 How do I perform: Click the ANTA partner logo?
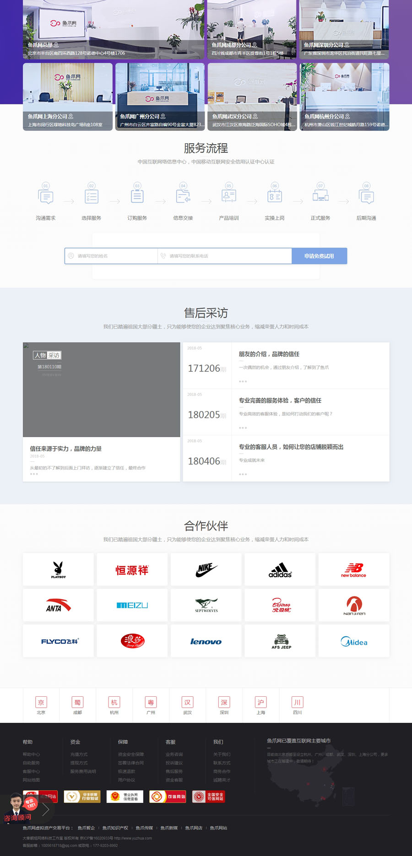tap(58, 605)
